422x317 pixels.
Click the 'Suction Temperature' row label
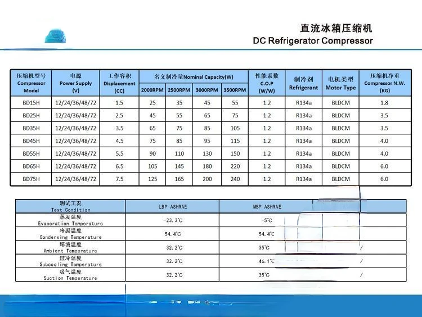point(70,275)
